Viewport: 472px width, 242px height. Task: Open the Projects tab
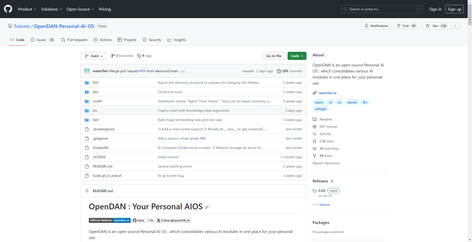(x=127, y=40)
